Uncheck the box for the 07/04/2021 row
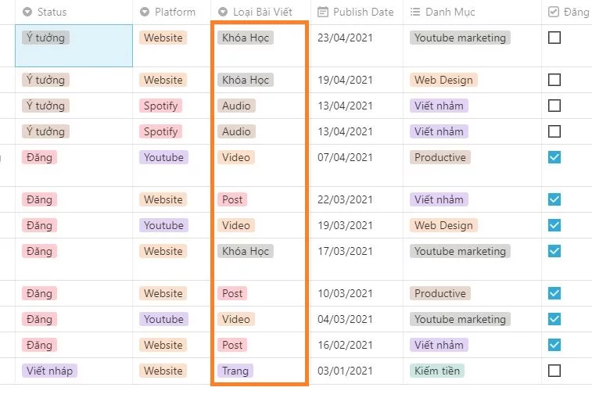 554,157
